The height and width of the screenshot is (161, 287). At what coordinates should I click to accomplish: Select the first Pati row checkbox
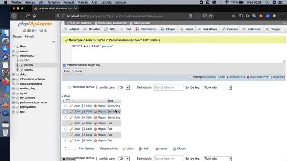click(x=65, y=123)
